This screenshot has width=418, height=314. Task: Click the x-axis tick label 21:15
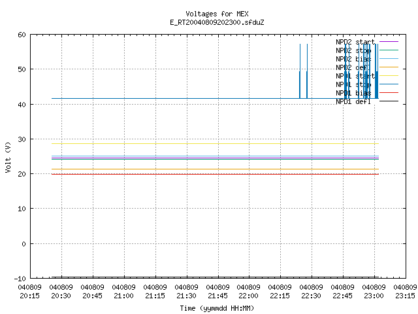[x=155, y=296]
